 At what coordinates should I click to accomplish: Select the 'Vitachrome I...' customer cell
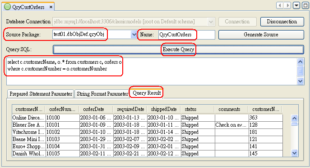pyautogui.click(x=29, y=132)
